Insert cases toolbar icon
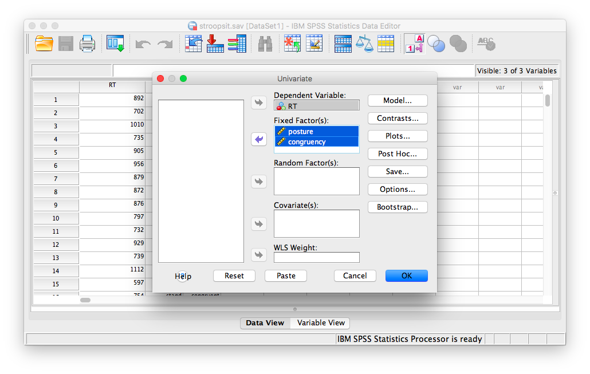Viewport: 590px width, 374px height. click(292, 44)
